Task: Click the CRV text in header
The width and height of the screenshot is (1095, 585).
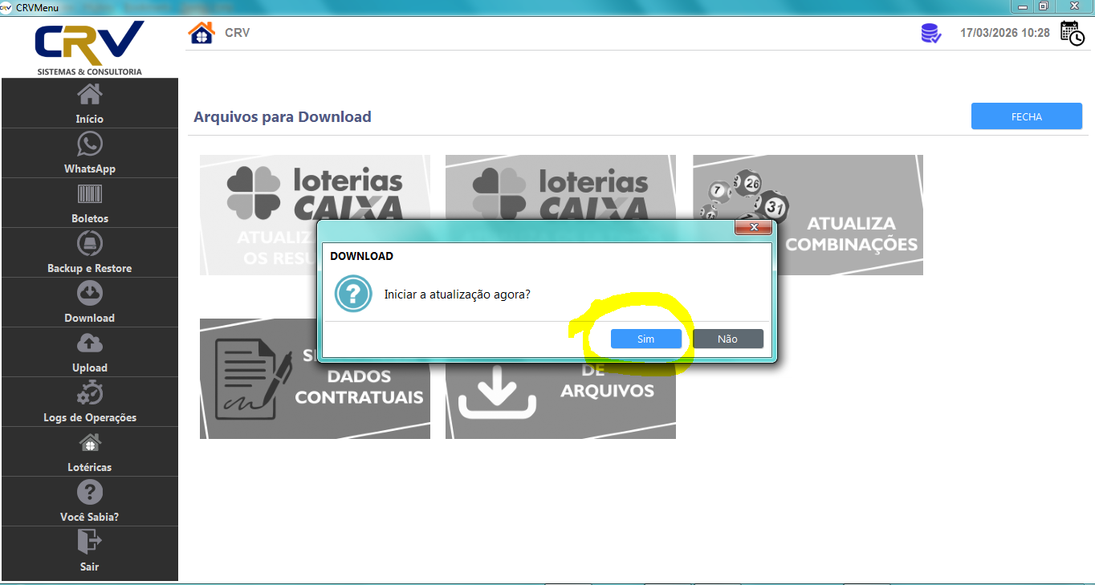Action: pyautogui.click(x=237, y=33)
